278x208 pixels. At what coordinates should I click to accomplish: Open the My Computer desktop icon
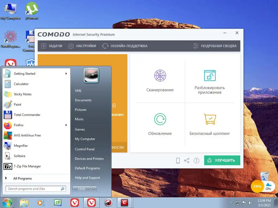(11, 11)
